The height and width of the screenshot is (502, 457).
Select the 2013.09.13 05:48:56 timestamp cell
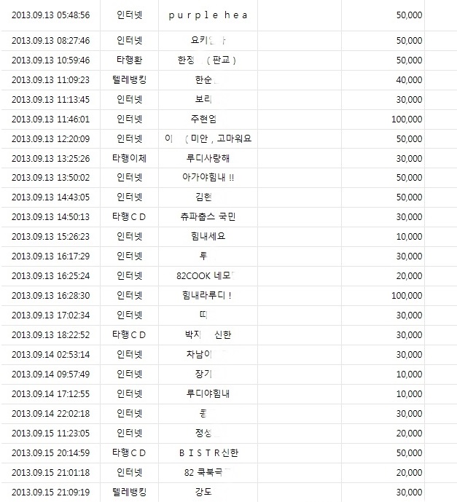pos(50,15)
